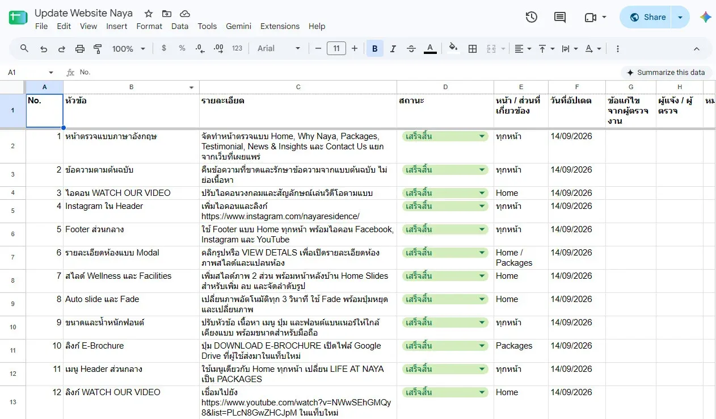Open the Gemini menu
The image size is (716, 419).
tap(239, 26)
